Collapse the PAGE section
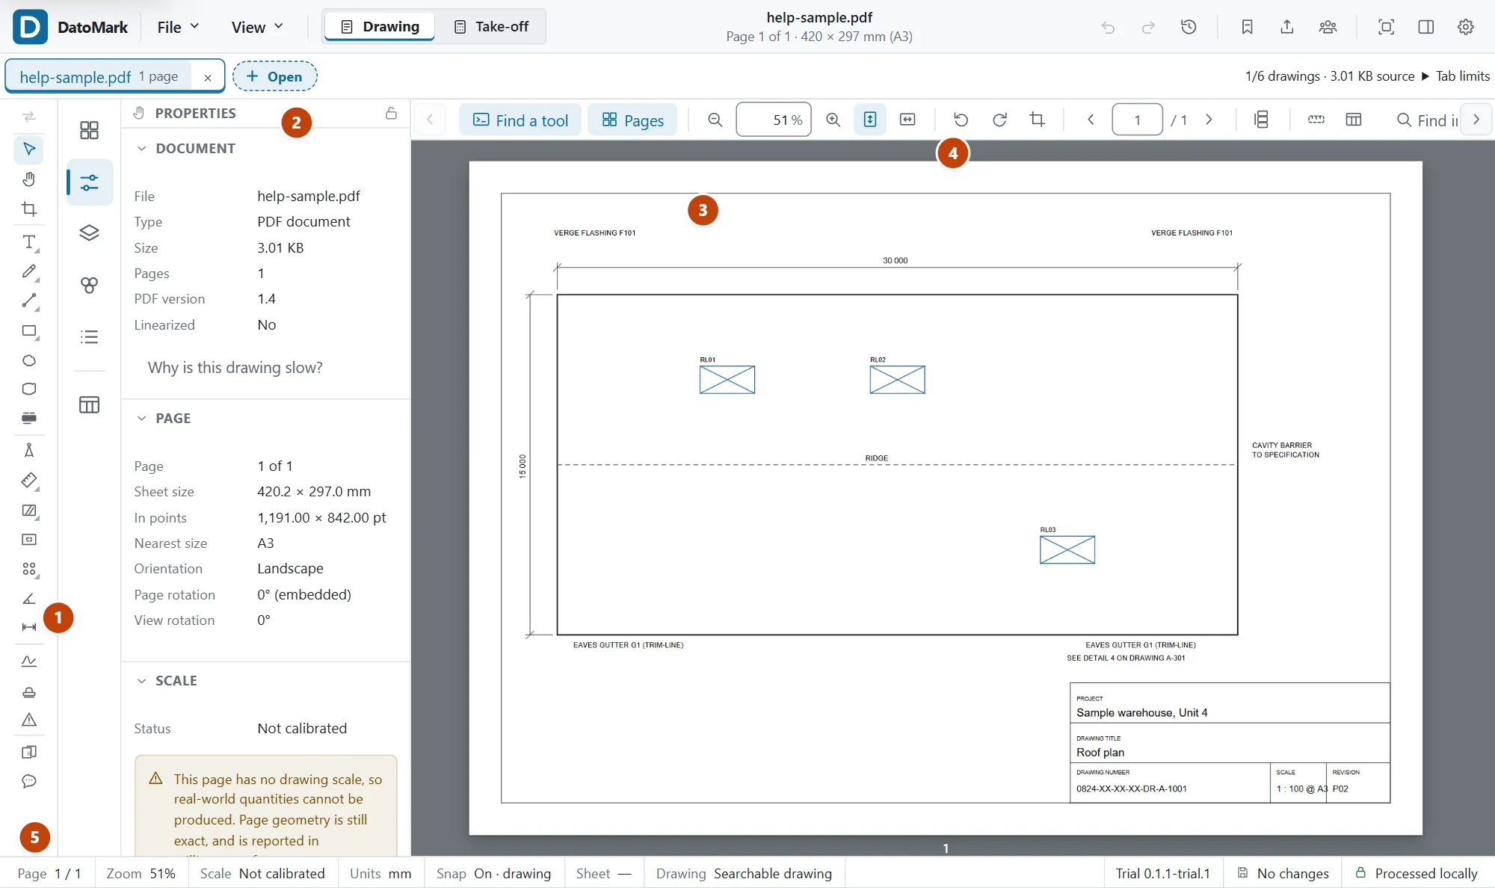Image resolution: width=1495 pixels, height=888 pixels. 141,418
